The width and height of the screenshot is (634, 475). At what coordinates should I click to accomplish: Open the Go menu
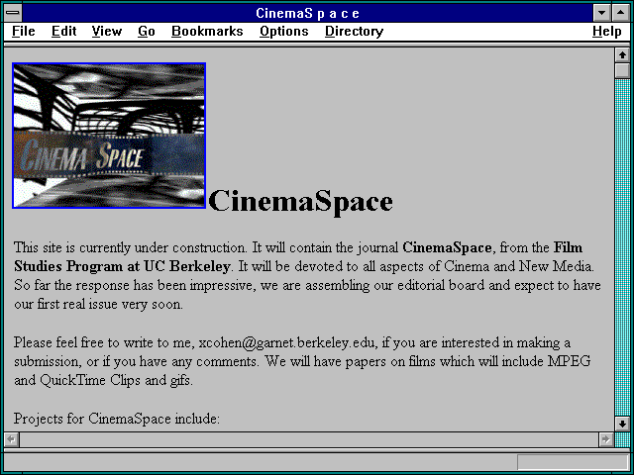click(x=147, y=31)
